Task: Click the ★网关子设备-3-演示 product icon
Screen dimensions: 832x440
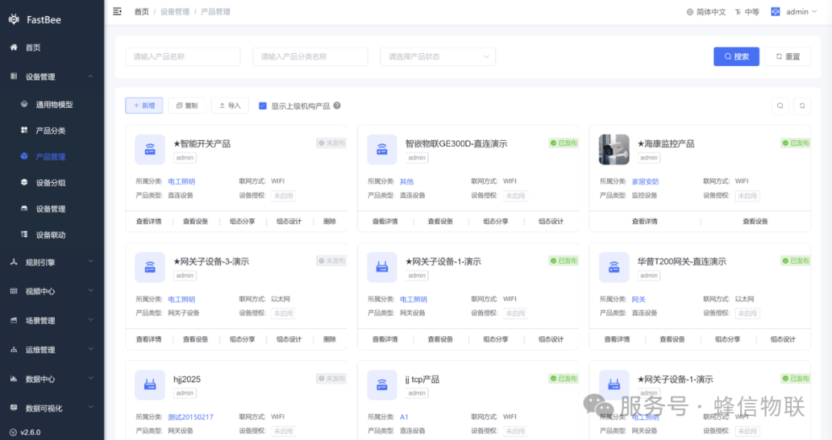Action: click(150, 267)
